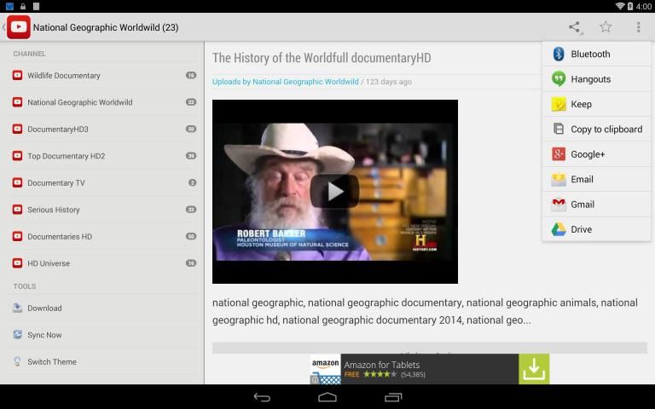This screenshot has height=409, width=655.
Task: Tap Download under Tools
Action: click(x=44, y=308)
